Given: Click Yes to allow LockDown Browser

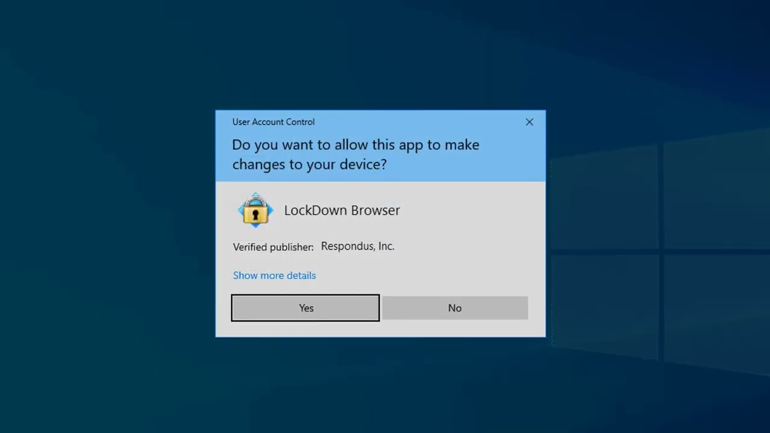Looking at the screenshot, I should pyautogui.click(x=306, y=308).
